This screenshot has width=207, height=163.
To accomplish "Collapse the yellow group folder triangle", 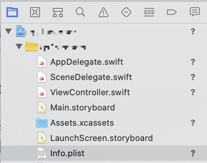I will pos(19,46).
